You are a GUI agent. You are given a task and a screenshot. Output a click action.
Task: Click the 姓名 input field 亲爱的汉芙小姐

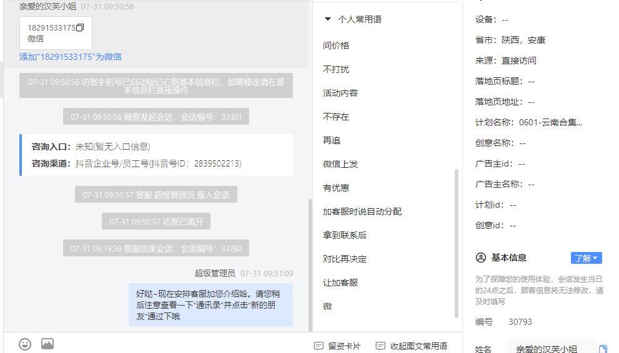click(553, 348)
